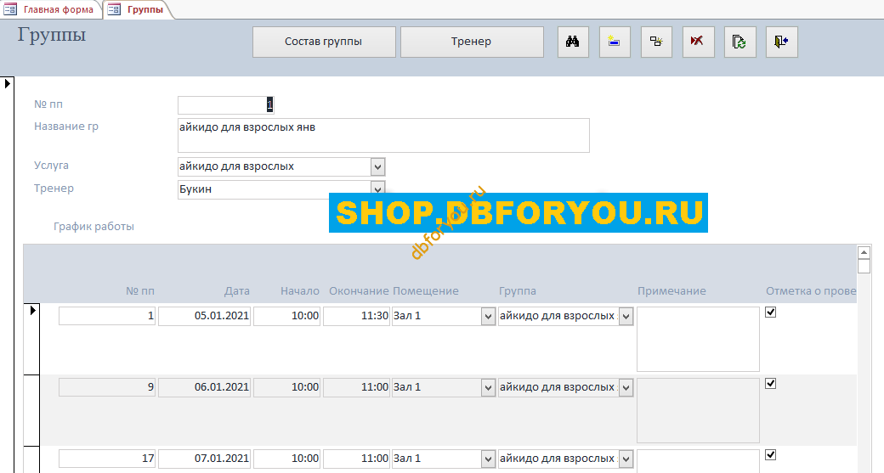Click Окончание cell in 06.01.2021 row
Image resolution: width=884 pixels, height=473 pixels.
(x=356, y=387)
